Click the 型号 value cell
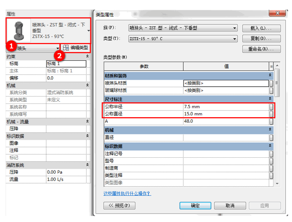The image size is (292, 222). point(226,161)
